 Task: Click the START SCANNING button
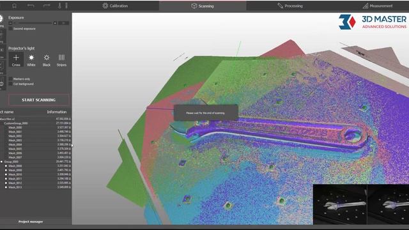(38, 100)
